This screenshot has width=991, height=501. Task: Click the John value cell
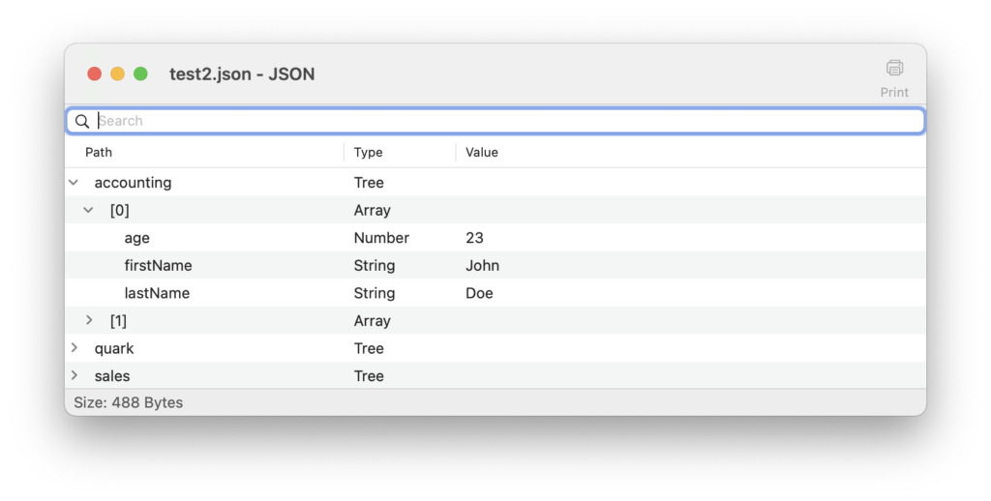pos(482,265)
